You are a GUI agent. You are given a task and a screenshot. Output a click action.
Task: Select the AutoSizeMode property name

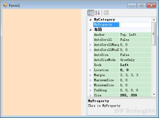point(106,60)
